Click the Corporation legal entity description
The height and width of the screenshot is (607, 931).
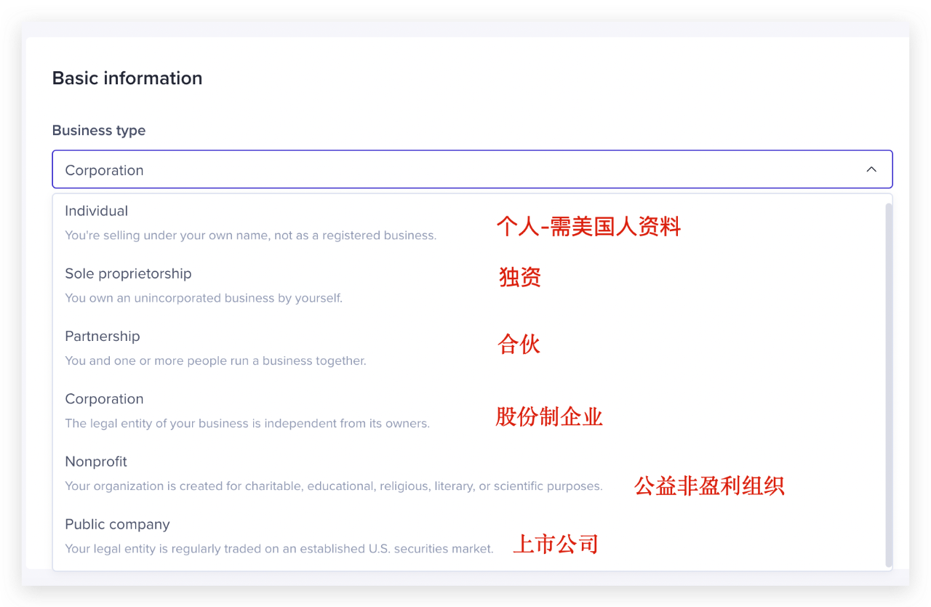pos(247,423)
